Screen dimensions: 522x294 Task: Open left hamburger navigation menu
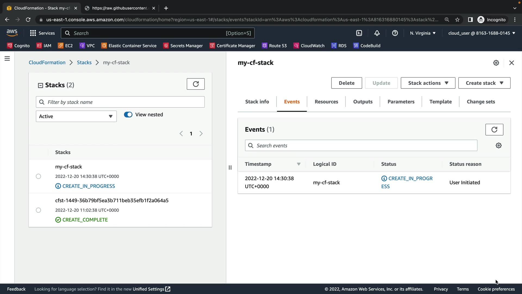click(7, 59)
